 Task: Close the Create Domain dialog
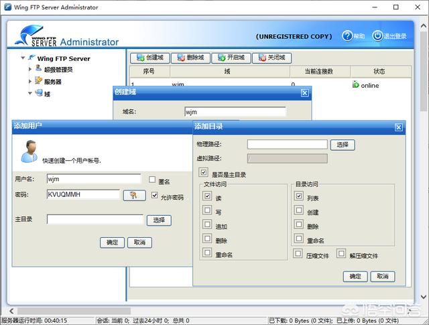(x=304, y=92)
